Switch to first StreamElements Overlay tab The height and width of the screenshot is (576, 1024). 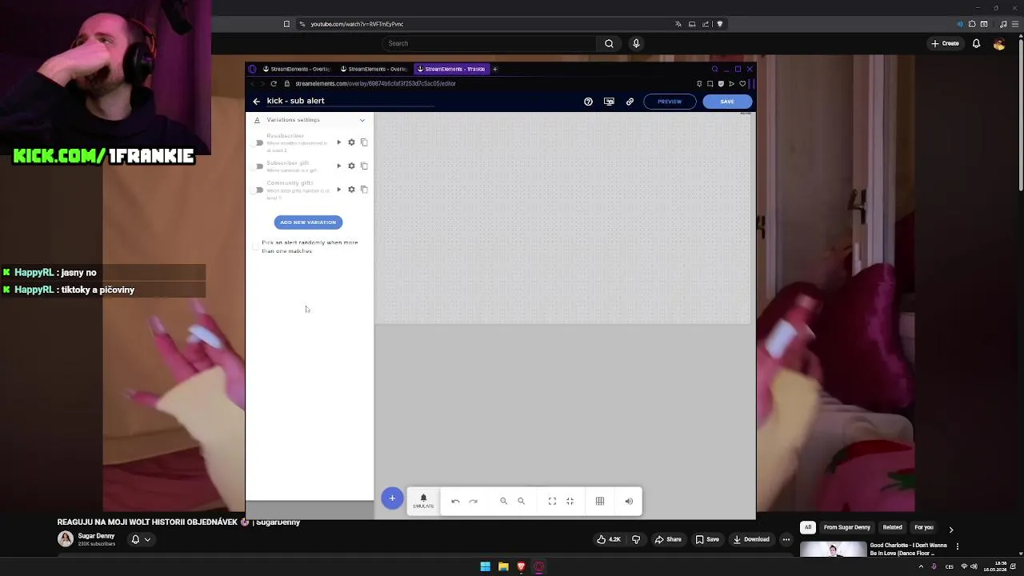[x=296, y=69]
